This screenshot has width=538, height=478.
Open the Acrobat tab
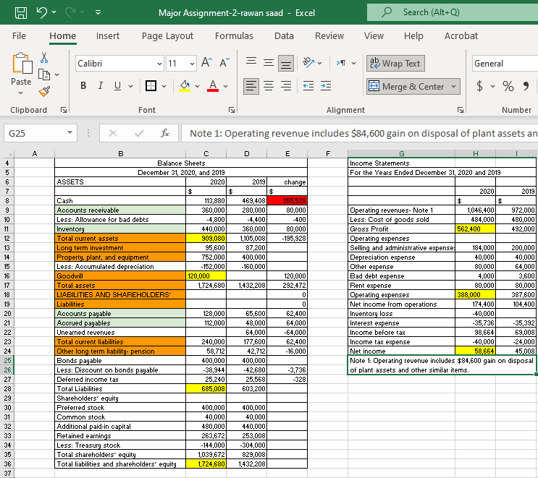461,35
